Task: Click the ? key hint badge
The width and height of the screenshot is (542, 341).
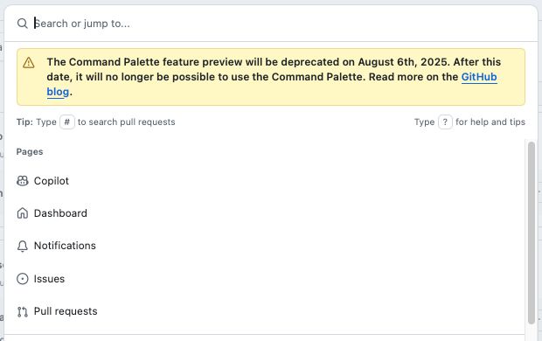Action: 445,122
